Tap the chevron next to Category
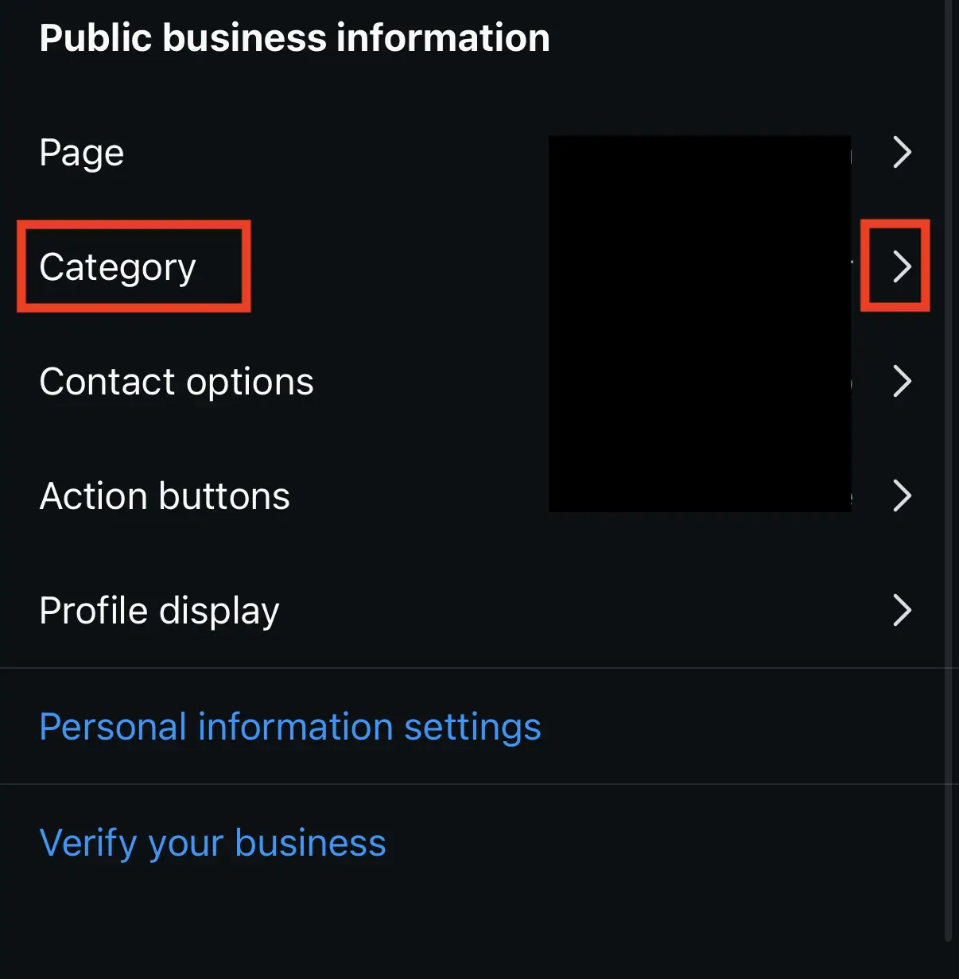 (x=901, y=266)
